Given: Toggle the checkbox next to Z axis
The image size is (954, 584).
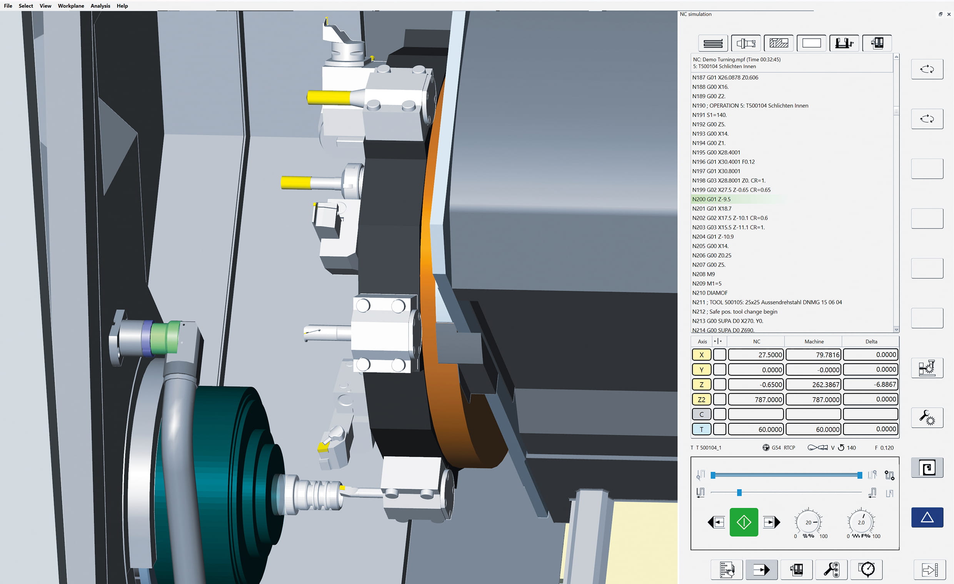Looking at the screenshot, I should [x=719, y=384].
